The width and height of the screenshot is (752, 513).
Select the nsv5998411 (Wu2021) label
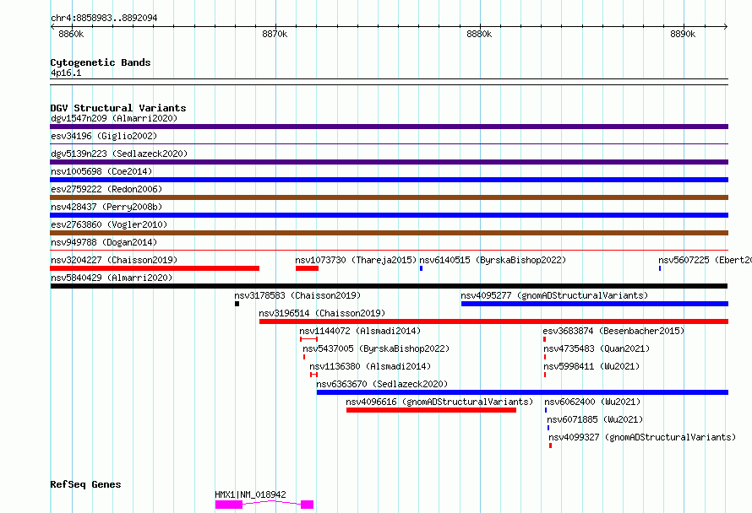click(591, 366)
